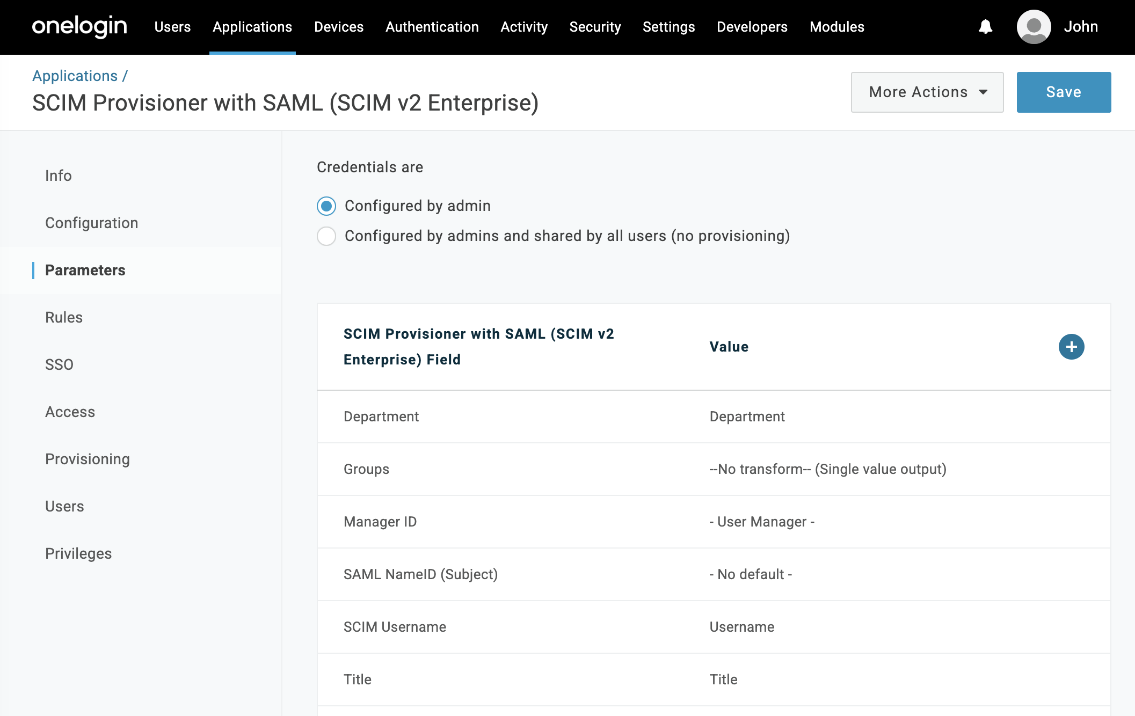Open John's account menu
1135x716 pixels.
click(1080, 26)
